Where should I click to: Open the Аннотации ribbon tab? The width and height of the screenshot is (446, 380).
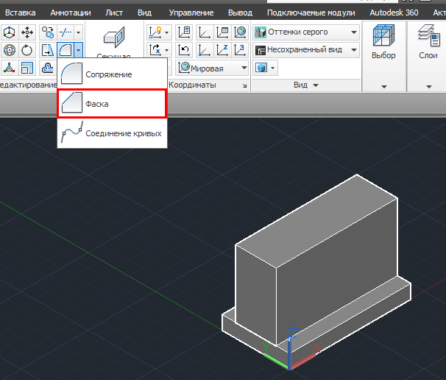(x=71, y=13)
